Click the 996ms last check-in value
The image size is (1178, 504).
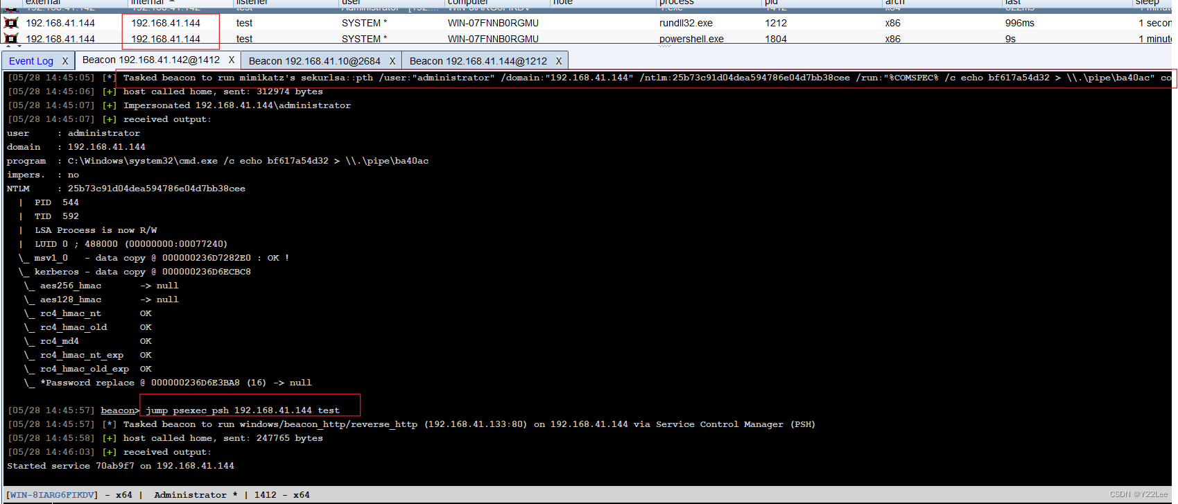click(1020, 23)
